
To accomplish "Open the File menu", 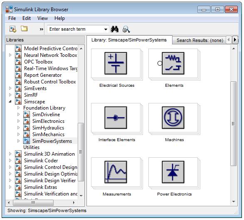I will pos(12,18).
